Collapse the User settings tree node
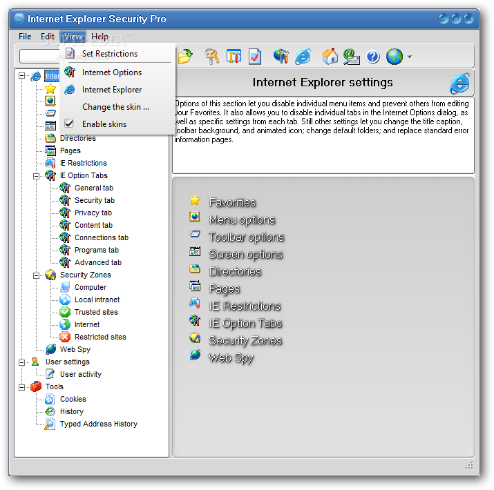 [x=21, y=362]
